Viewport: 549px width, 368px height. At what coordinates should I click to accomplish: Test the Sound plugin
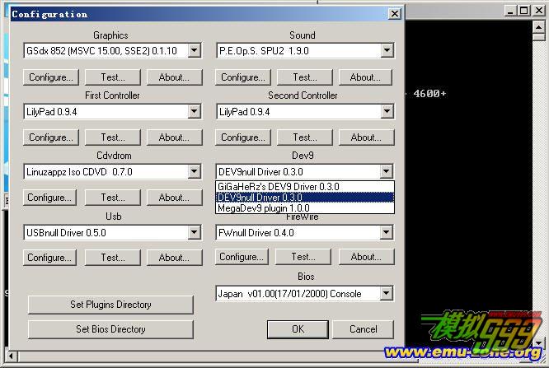(x=305, y=77)
